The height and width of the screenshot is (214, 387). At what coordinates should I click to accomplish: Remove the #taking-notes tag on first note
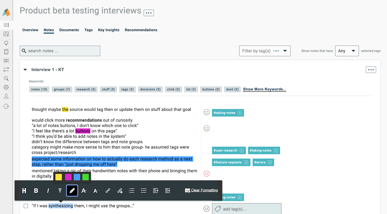(240, 113)
